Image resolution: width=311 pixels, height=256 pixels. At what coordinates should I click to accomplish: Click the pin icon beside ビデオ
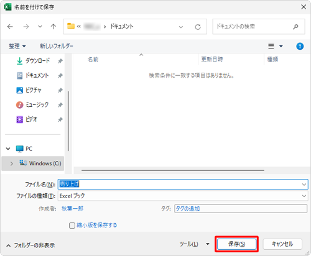[x=60, y=119]
